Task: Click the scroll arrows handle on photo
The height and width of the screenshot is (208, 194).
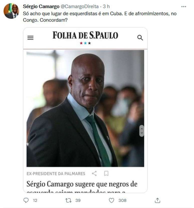Action: [142, 131]
